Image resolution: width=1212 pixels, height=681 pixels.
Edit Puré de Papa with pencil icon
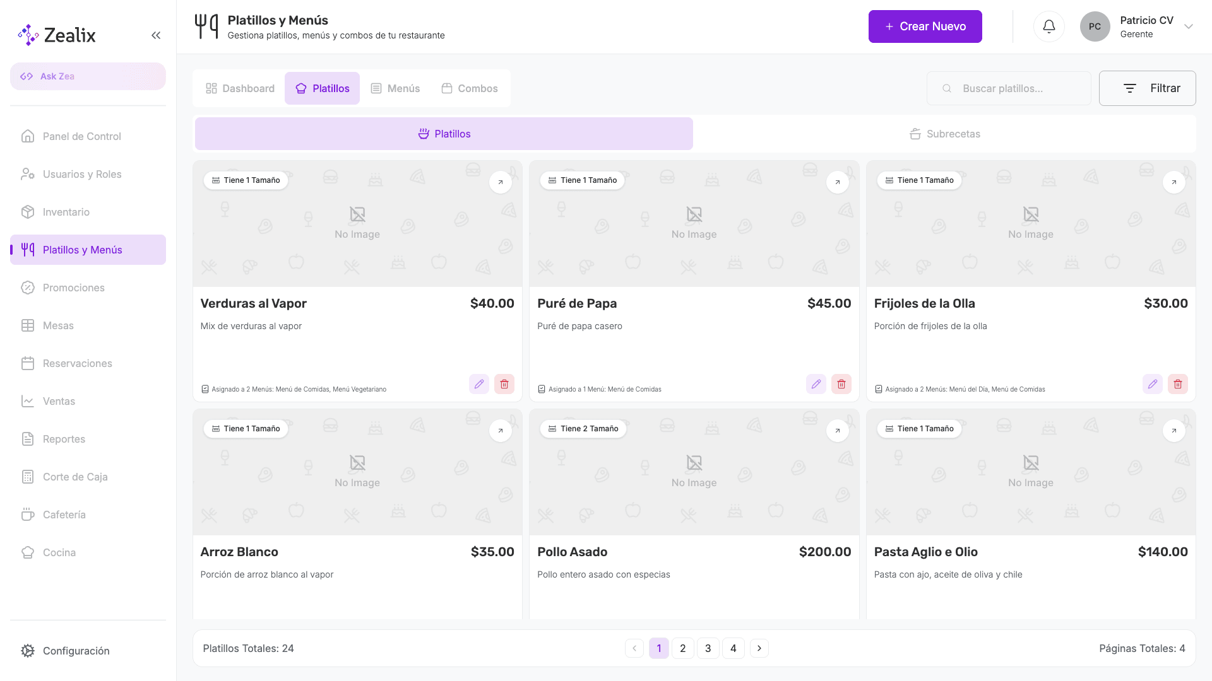(x=816, y=384)
